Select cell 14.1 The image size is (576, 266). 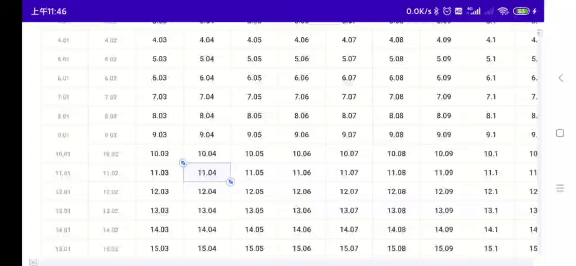tap(491, 230)
